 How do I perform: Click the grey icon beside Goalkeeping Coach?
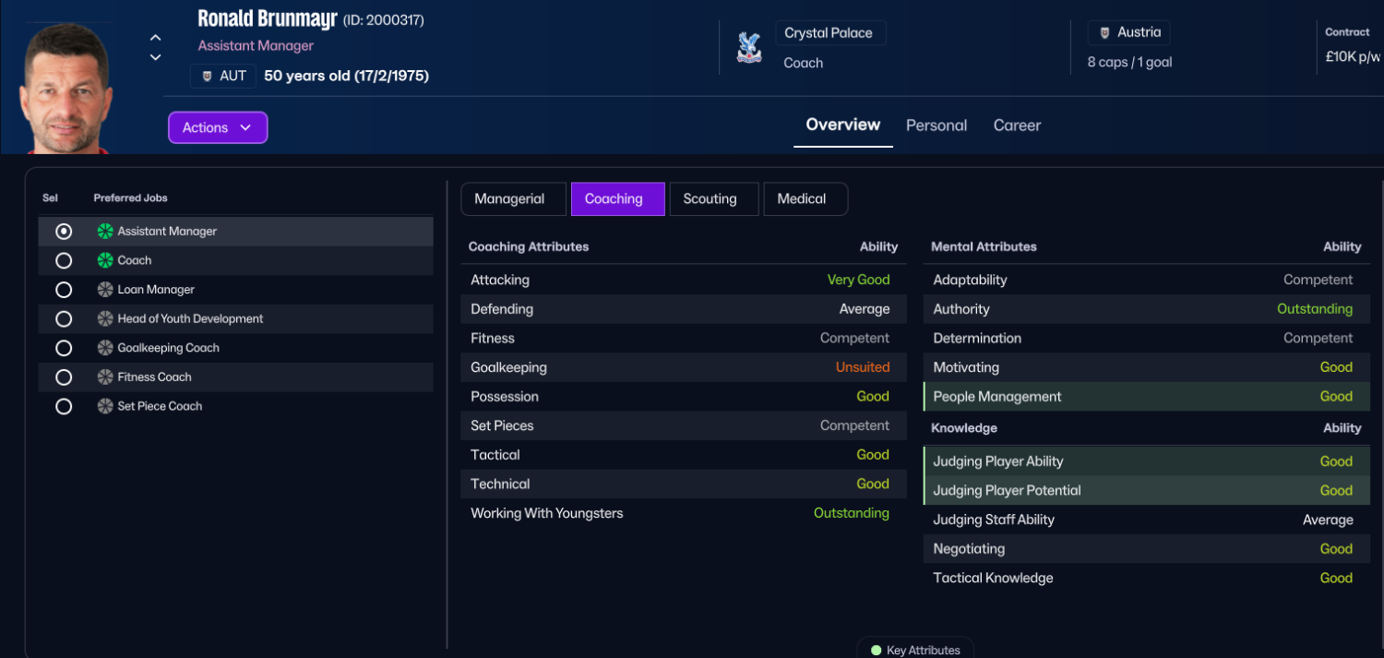tap(105, 348)
